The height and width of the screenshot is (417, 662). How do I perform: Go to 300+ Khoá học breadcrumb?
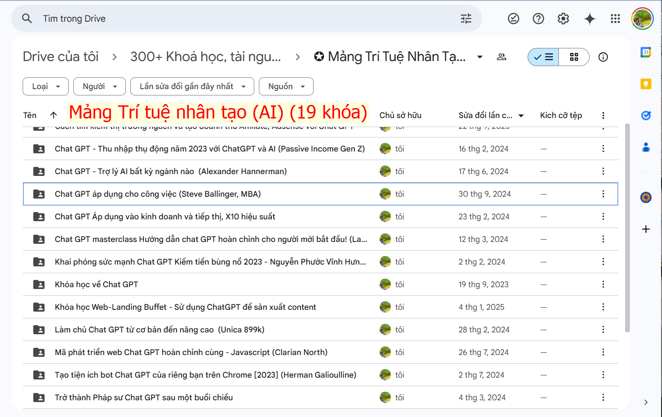[205, 57]
